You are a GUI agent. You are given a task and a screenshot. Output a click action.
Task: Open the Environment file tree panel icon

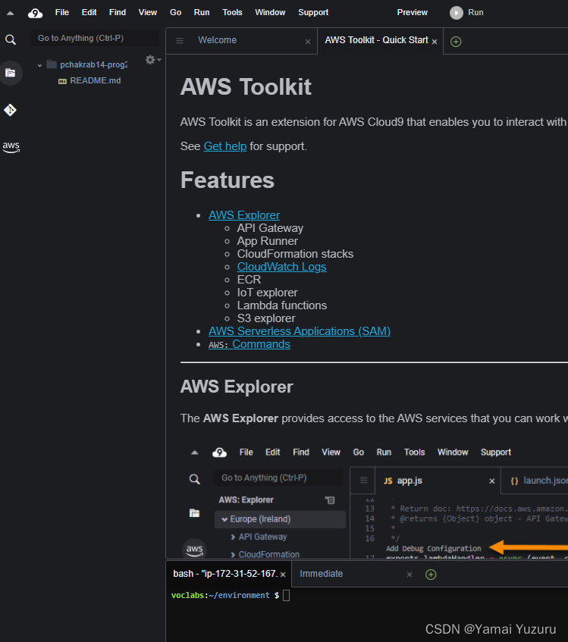pos(11,73)
